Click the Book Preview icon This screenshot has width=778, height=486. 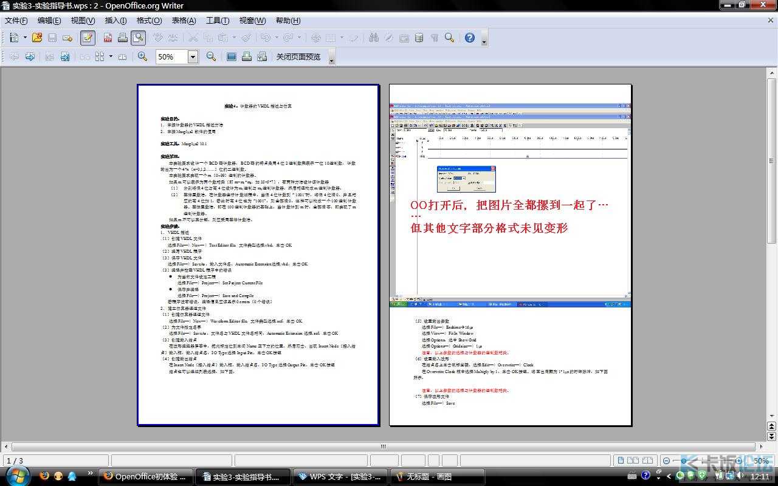click(x=122, y=56)
